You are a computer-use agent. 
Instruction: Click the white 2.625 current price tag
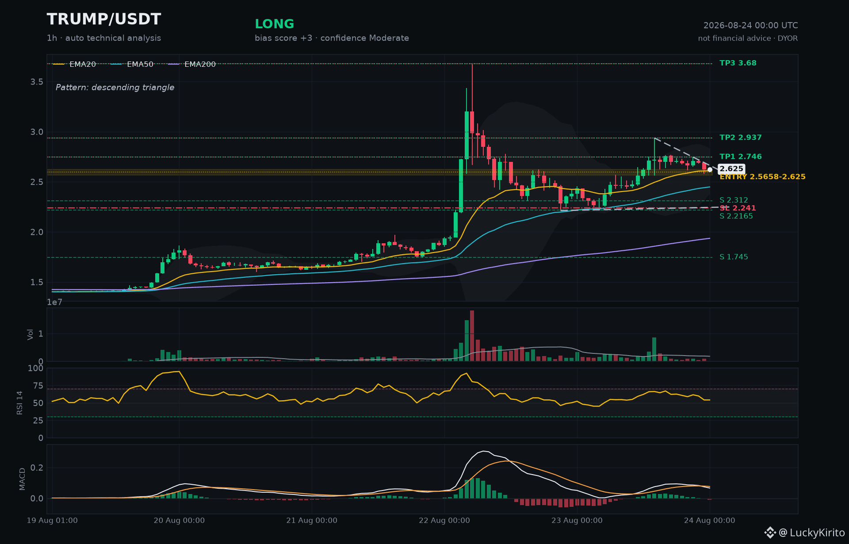(x=732, y=169)
